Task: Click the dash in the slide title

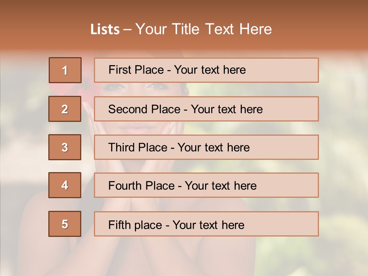Action: 127,29
